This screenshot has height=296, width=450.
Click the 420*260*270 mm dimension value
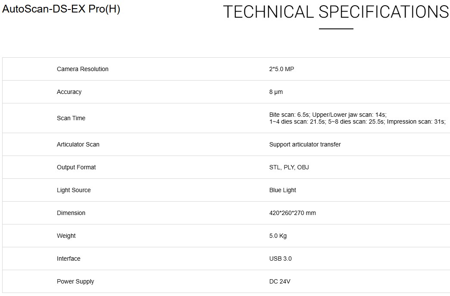click(x=292, y=213)
